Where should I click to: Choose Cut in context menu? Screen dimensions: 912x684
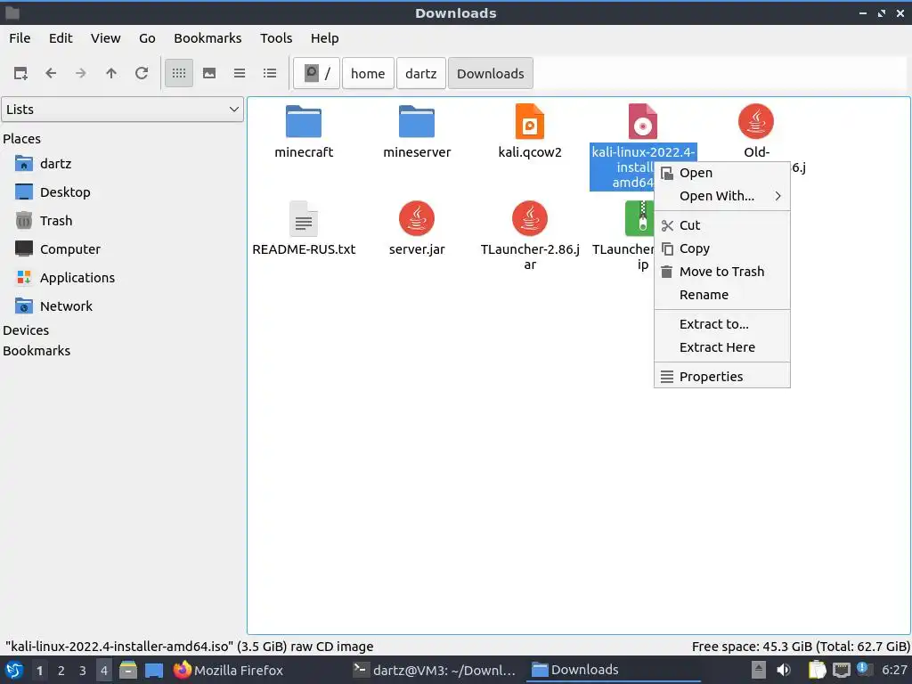point(721,225)
